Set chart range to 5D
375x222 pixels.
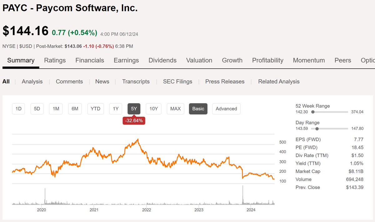point(37,109)
